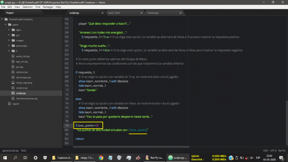
Task: Expand the personajes folder
Action: point(9,45)
